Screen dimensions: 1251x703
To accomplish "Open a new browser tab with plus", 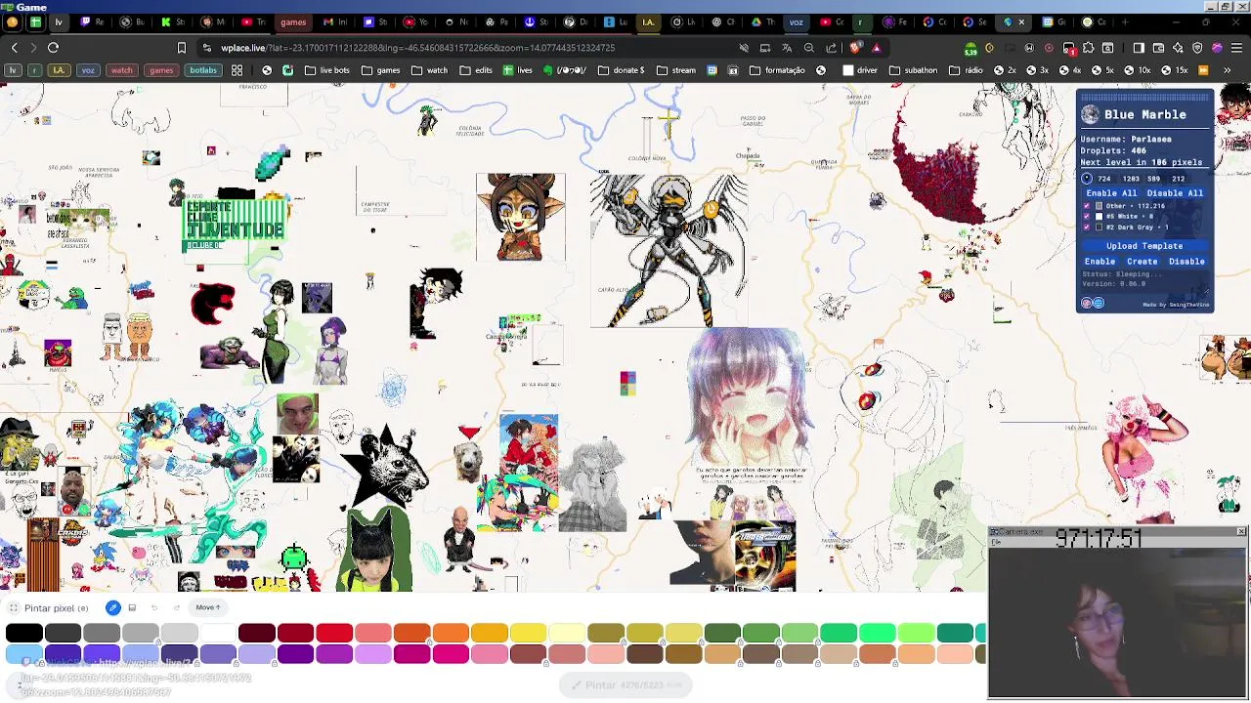I will (x=1125, y=21).
